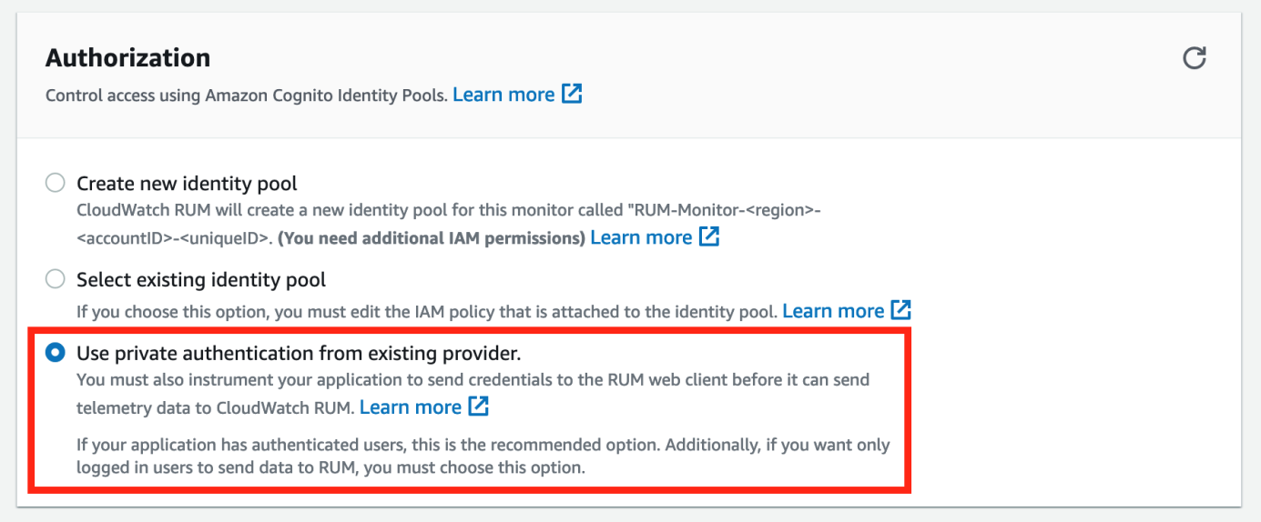1261x522 pixels.
Task: Open Learn more link about Cognito Identity Pools
Action: [503, 95]
